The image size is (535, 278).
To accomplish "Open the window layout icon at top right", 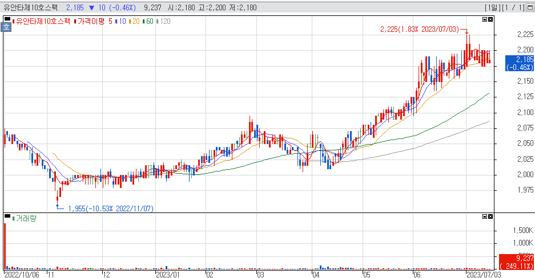I will [530, 7].
